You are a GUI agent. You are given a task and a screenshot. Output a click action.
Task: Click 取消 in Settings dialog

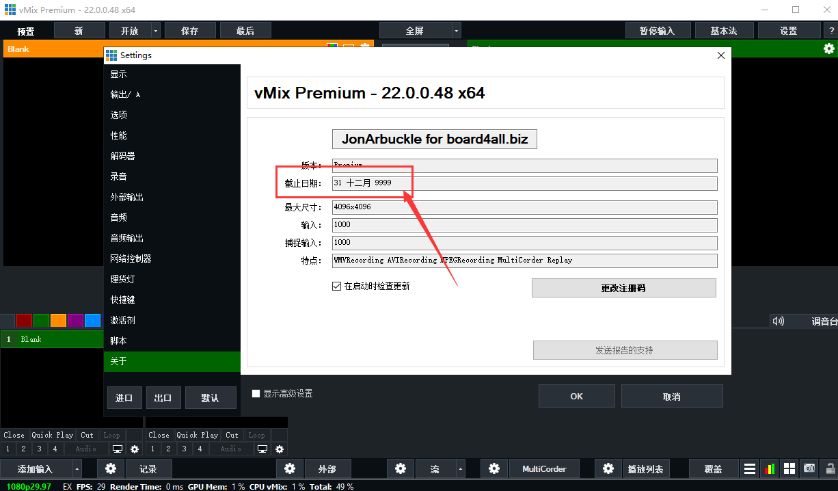tap(672, 396)
